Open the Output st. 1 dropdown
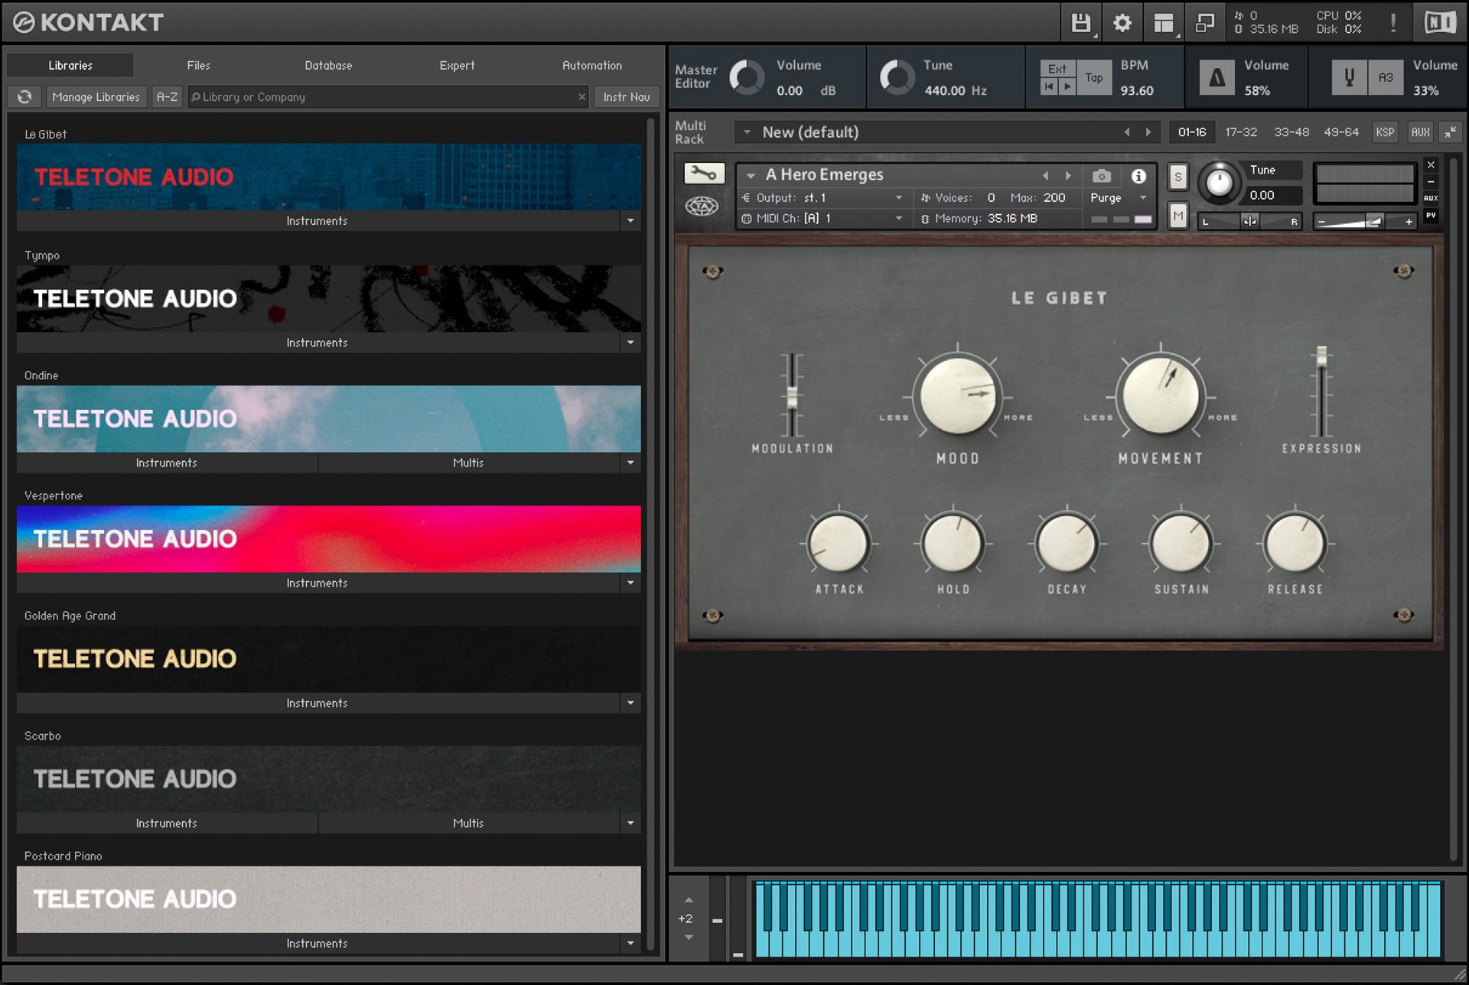The width and height of the screenshot is (1469, 985). point(826,197)
